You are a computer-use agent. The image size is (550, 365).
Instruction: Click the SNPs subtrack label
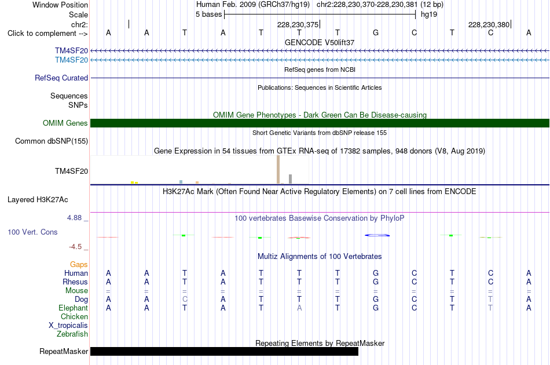[x=78, y=105]
